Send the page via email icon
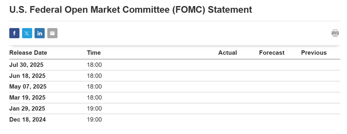This screenshot has width=347, height=134. coord(52,33)
